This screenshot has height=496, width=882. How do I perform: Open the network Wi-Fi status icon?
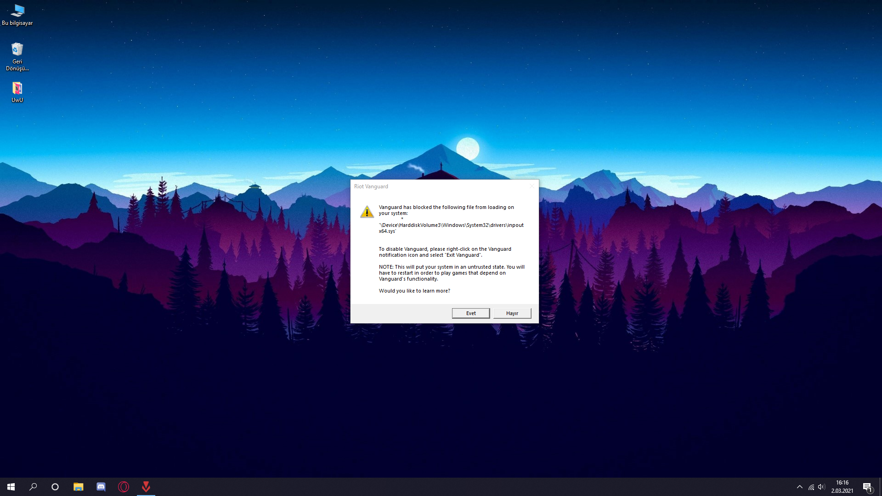pyautogui.click(x=810, y=487)
